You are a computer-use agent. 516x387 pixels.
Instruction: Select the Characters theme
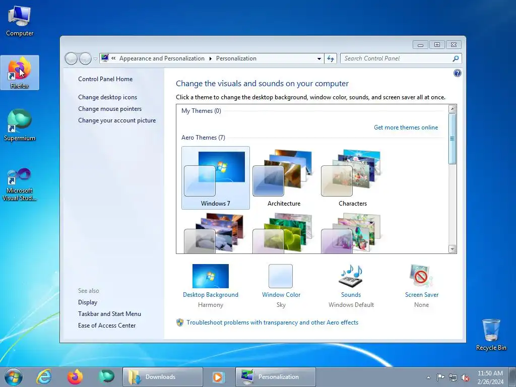[352, 178]
